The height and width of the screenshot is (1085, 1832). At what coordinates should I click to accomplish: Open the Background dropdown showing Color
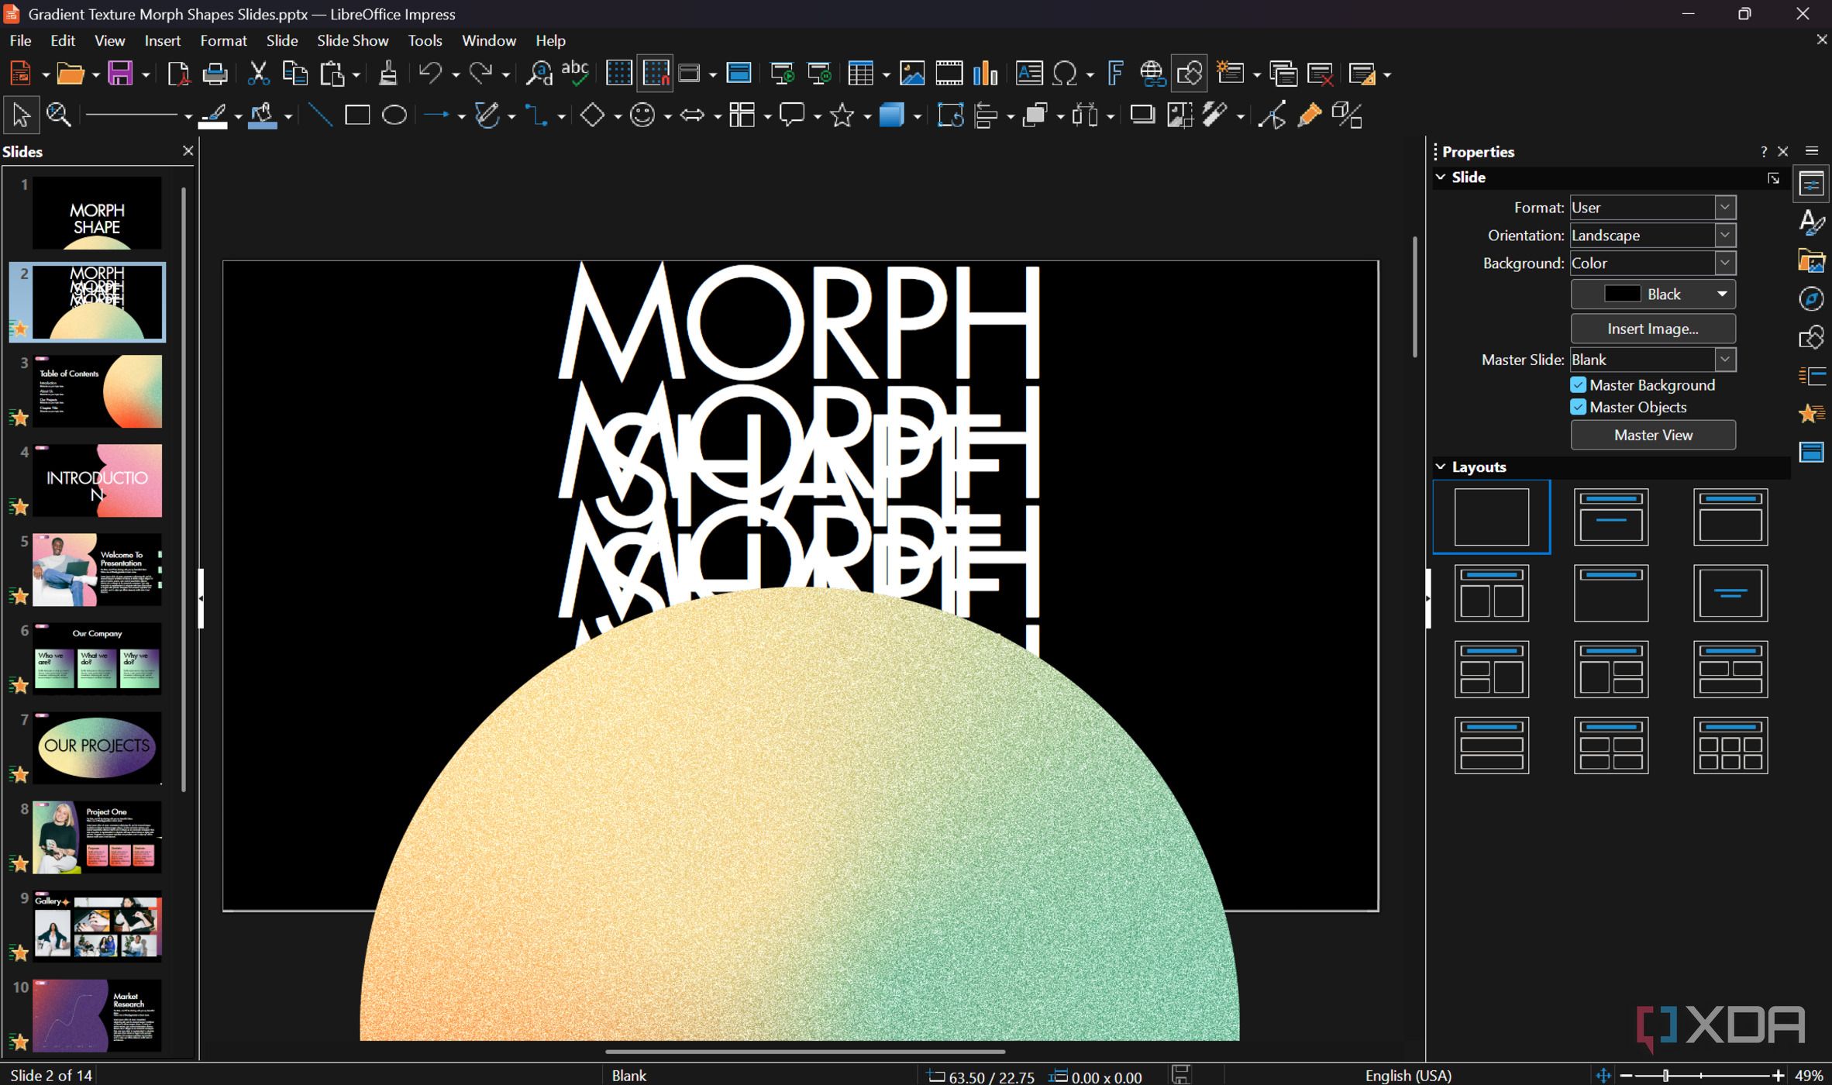1653,263
